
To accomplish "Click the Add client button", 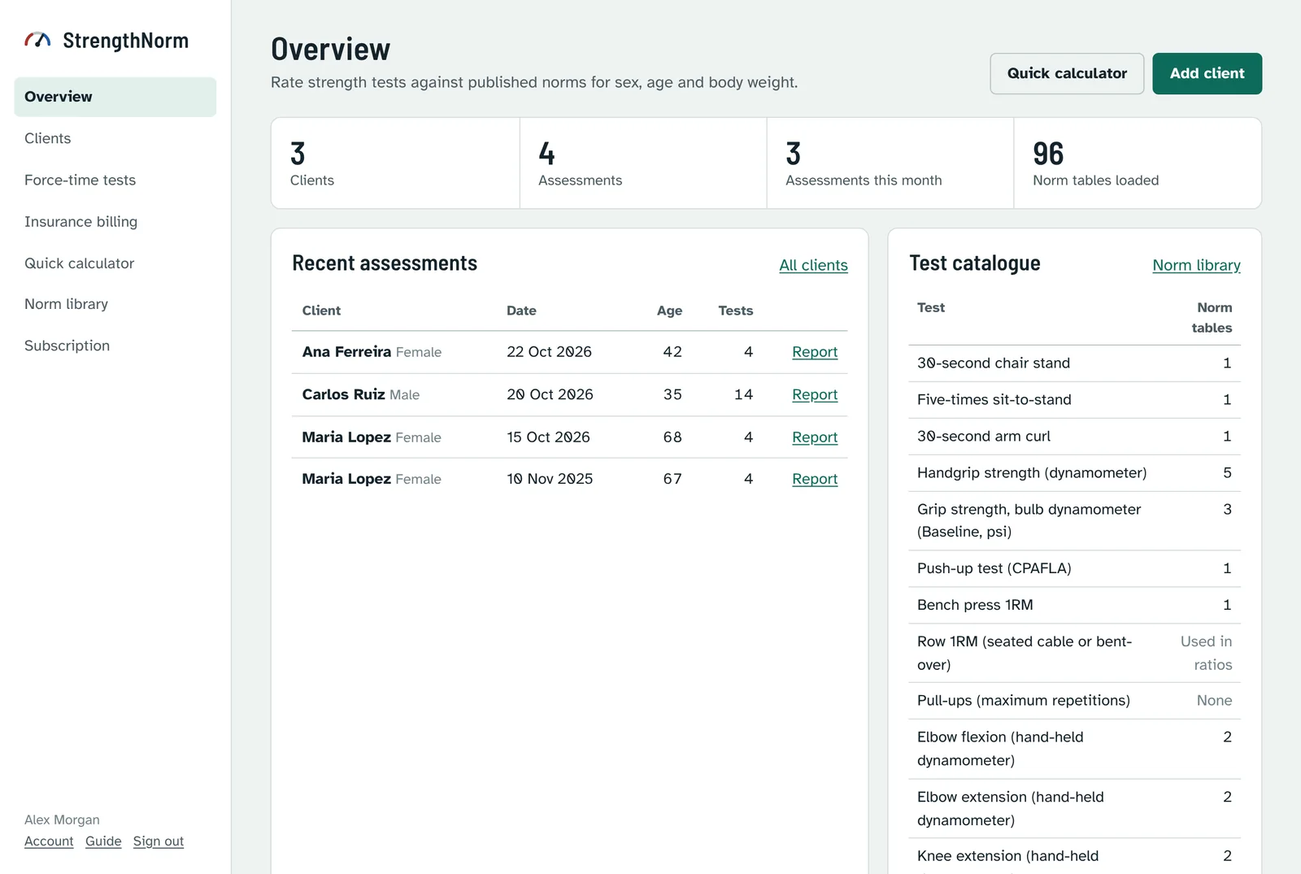I will click(1207, 73).
